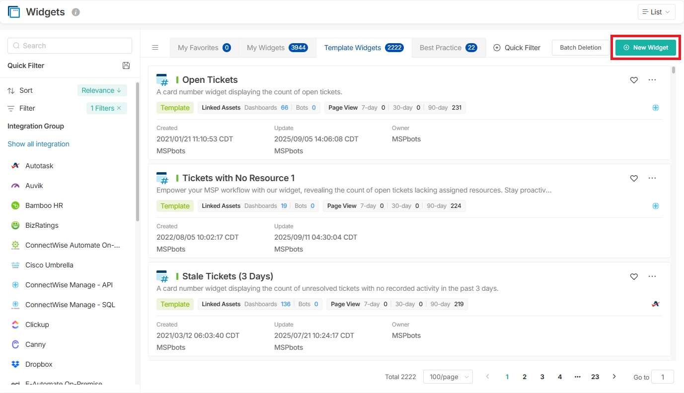This screenshot has width=684, height=393.
Task: Click the Show all integration link
Action: coord(38,144)
